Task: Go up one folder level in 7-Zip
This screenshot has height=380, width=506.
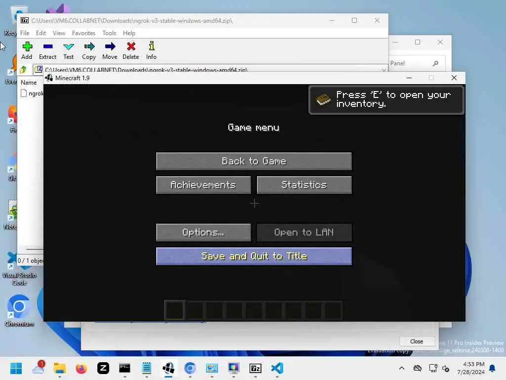Action: coord(23,69)
